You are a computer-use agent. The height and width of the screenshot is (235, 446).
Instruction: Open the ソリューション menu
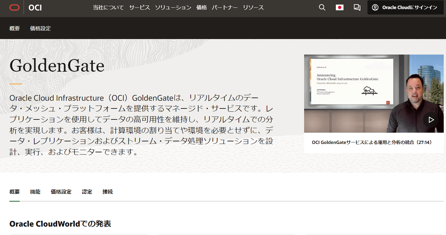[x=173, y=7]
